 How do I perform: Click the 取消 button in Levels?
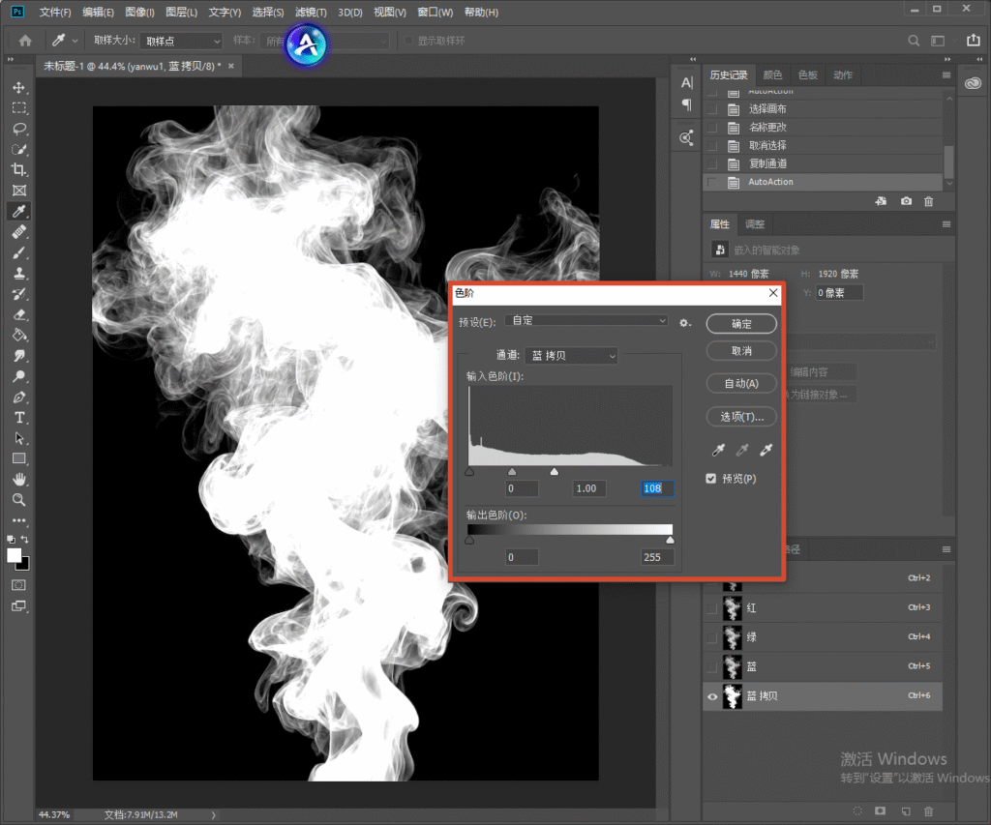741,351
